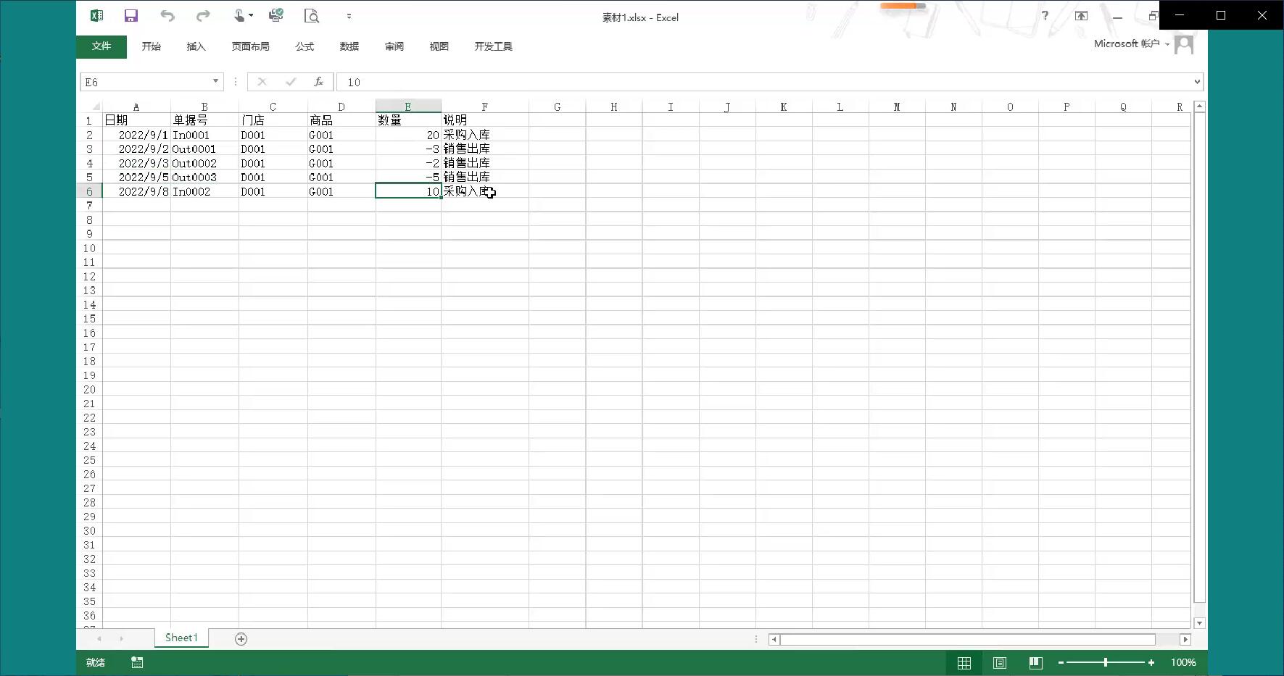Select the date cell 2022/9/5
Viewport: 1284px width, 676px height.
click(136, 177)
